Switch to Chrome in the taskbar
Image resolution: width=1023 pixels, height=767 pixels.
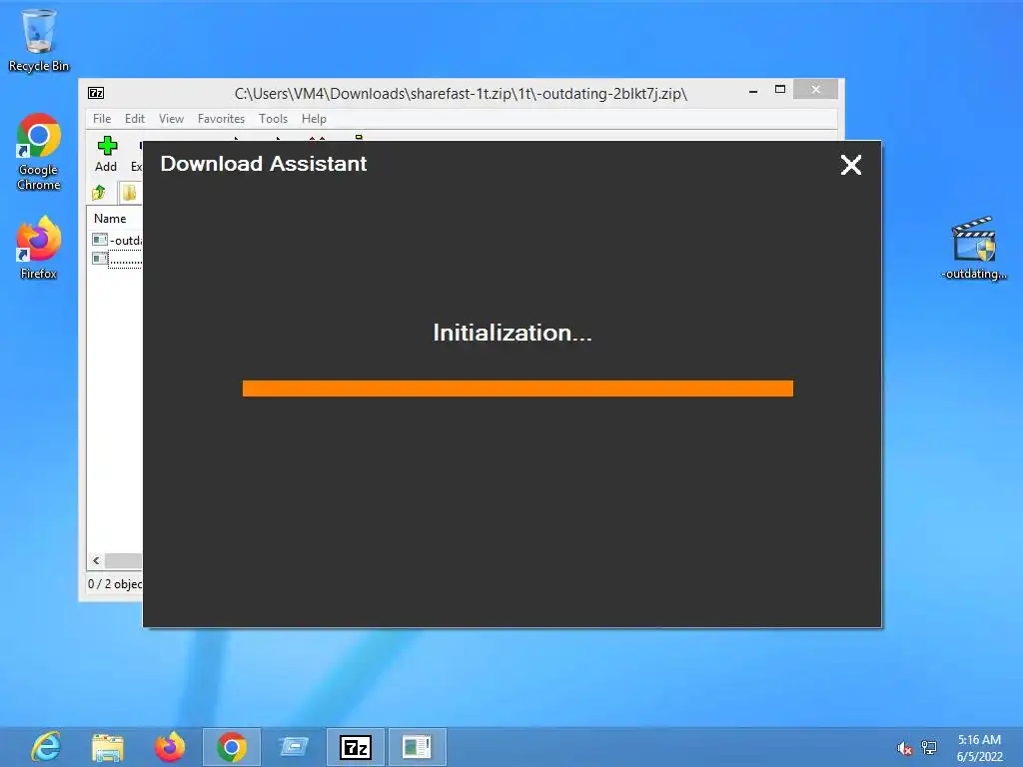pyautogui.click(x=232, y=747)
